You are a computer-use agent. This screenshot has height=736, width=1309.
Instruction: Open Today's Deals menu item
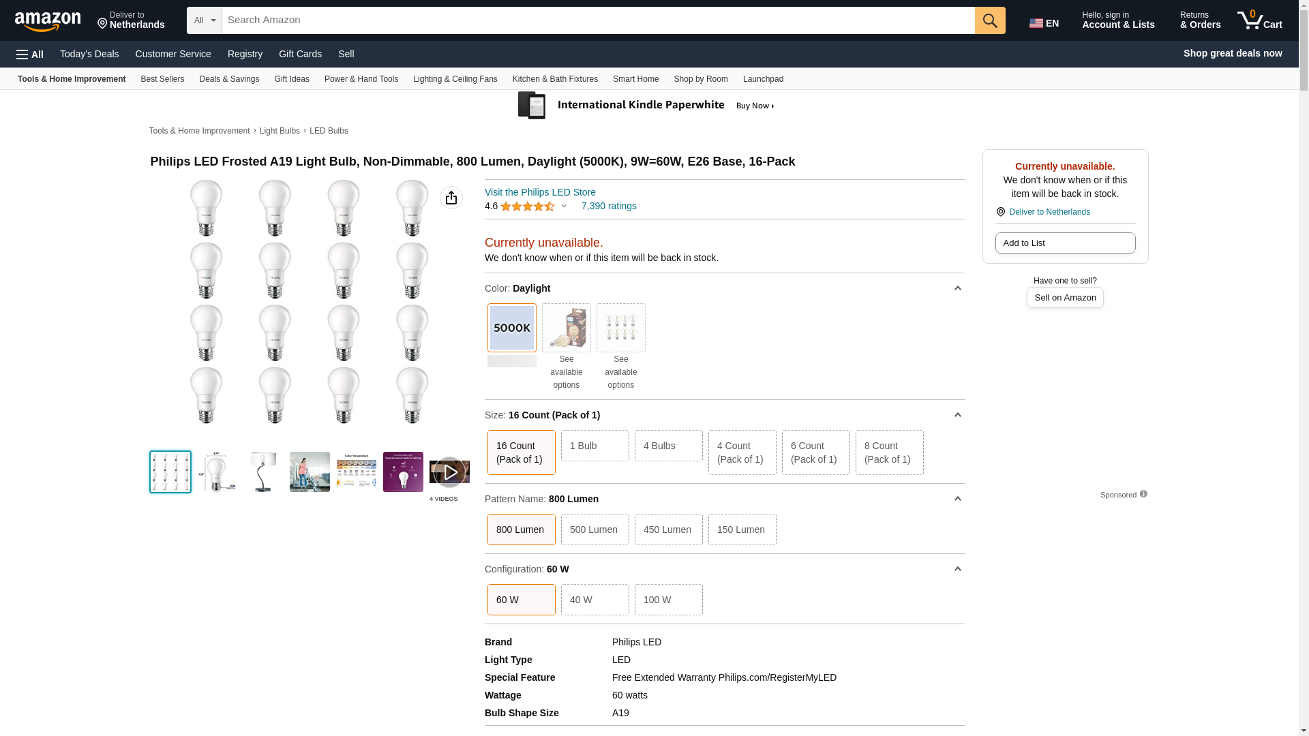pyautogui.click(x=89, y=54)
